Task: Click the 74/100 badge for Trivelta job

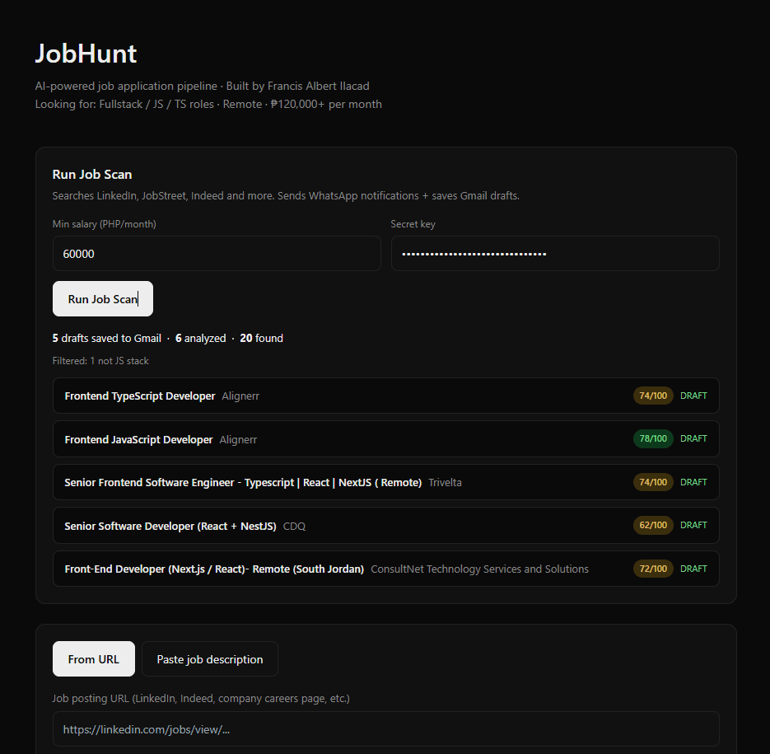Action: 653,482
